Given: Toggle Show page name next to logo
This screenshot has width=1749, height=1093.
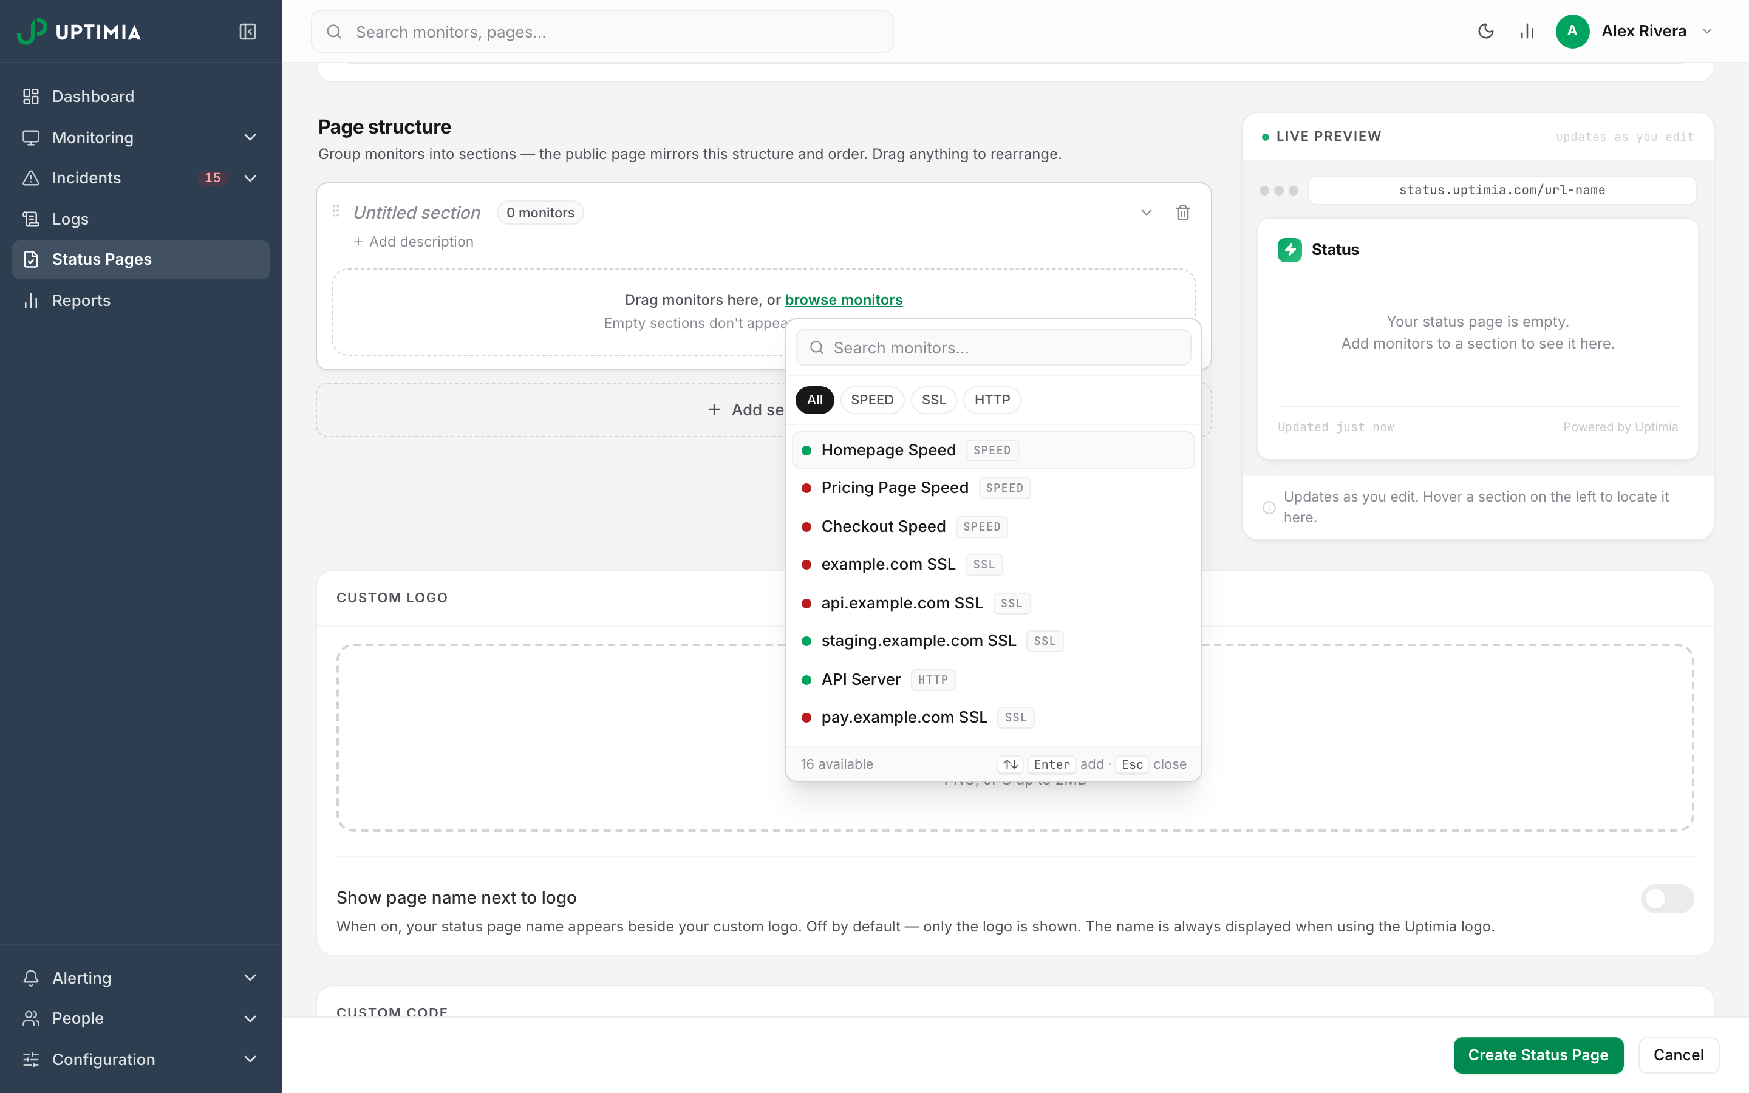Looking at the screenshot, I should click(x=1666, y=899).
